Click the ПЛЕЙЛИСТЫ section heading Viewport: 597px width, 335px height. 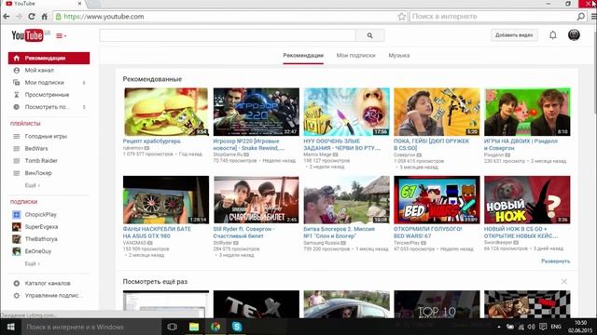(25, 124)
